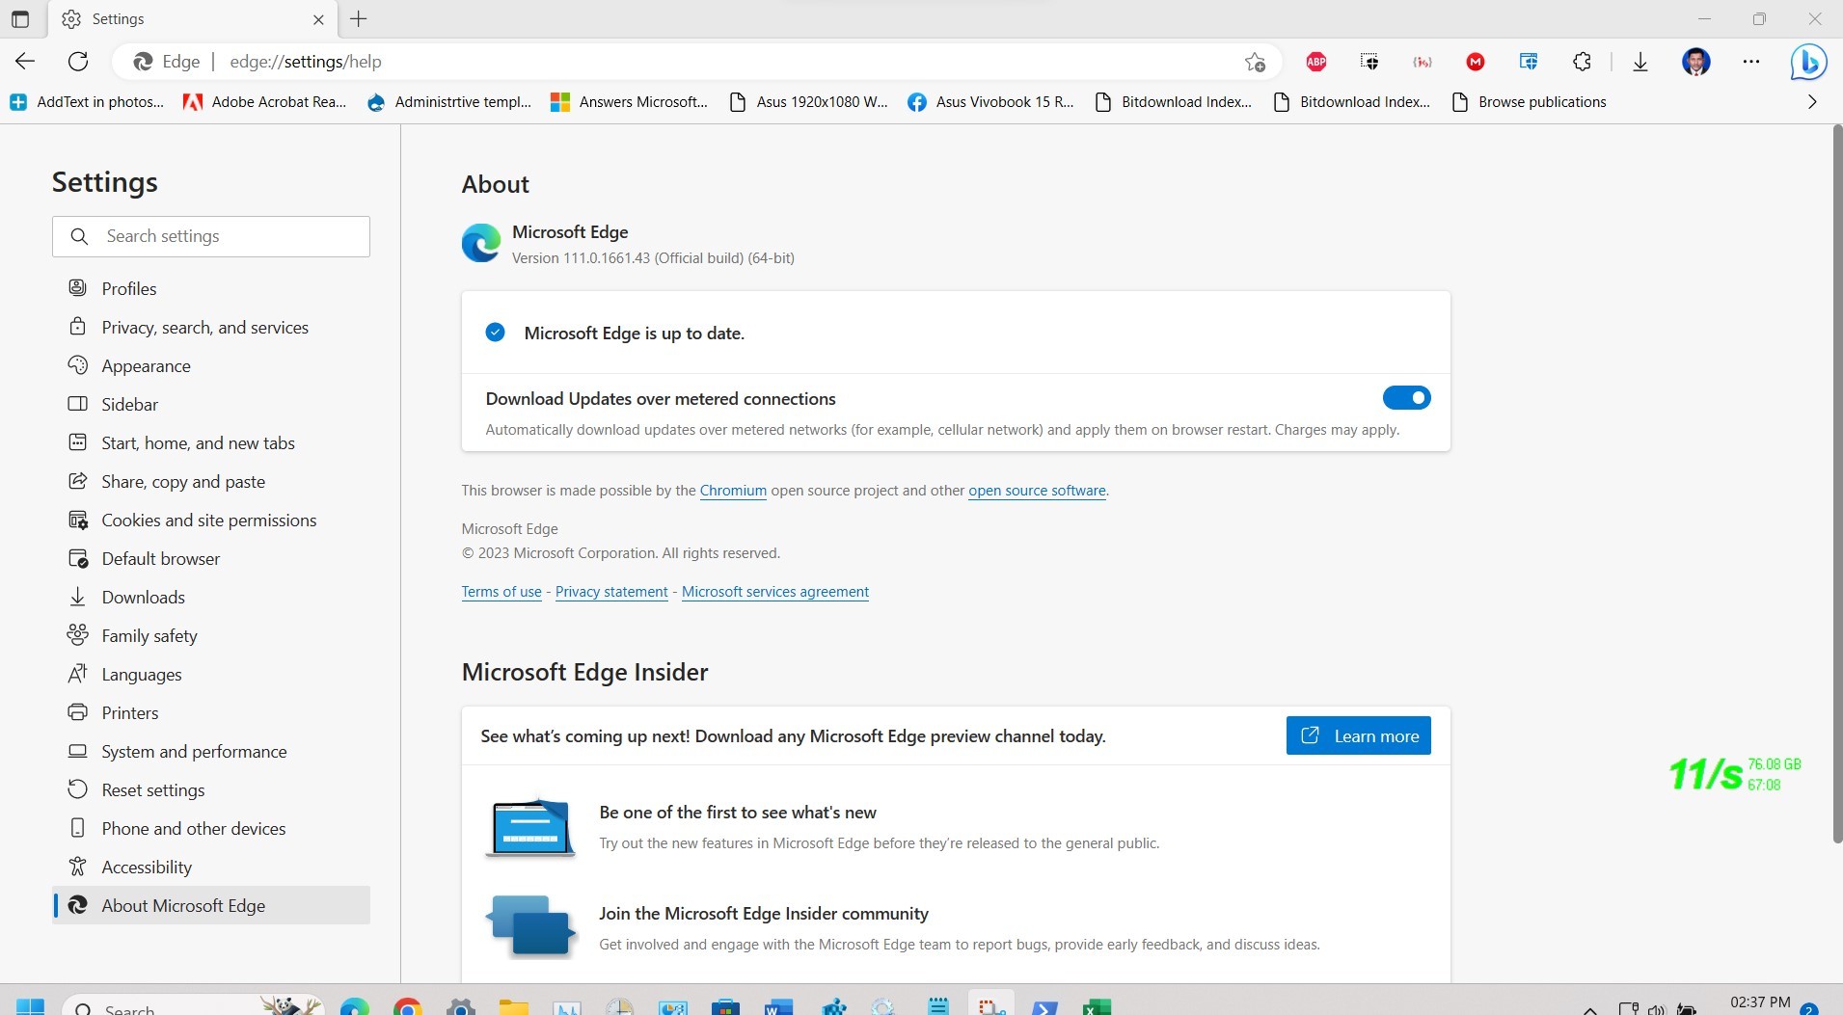Viewport: 1843px width, 1015px height.
Task: Open Administrative templates bookmark
Action: coord(449,102)
